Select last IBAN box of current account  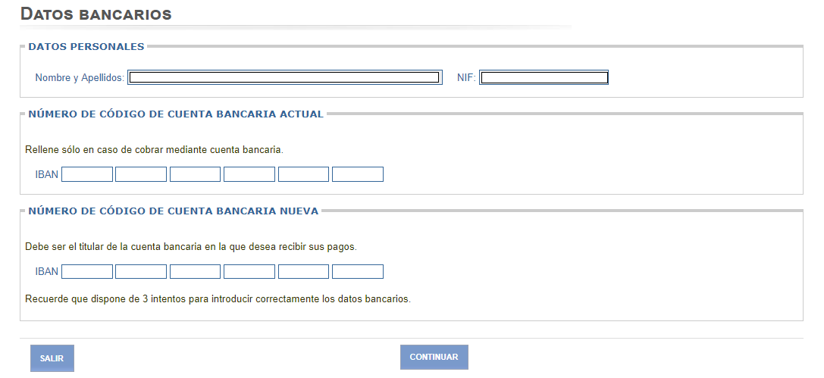358,174
